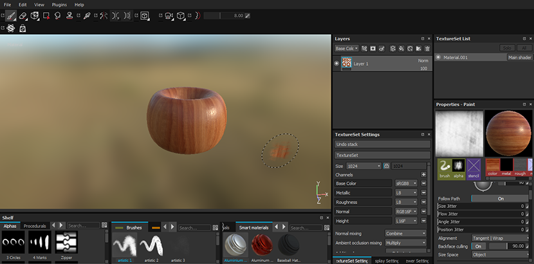Click the Solo button
The width and height of the screenshot is (534, 264).
tap(507, 48)
